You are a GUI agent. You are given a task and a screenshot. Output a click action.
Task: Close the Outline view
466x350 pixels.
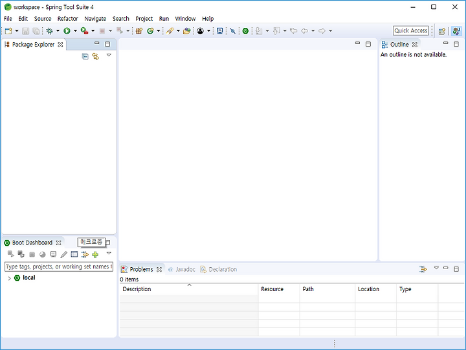click(x=415, y=45)
